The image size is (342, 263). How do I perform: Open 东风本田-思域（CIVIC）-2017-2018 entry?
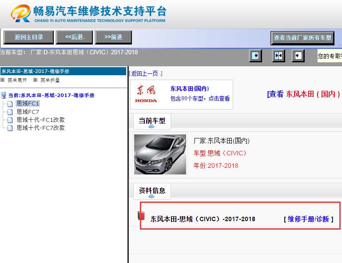click(203, 219)
